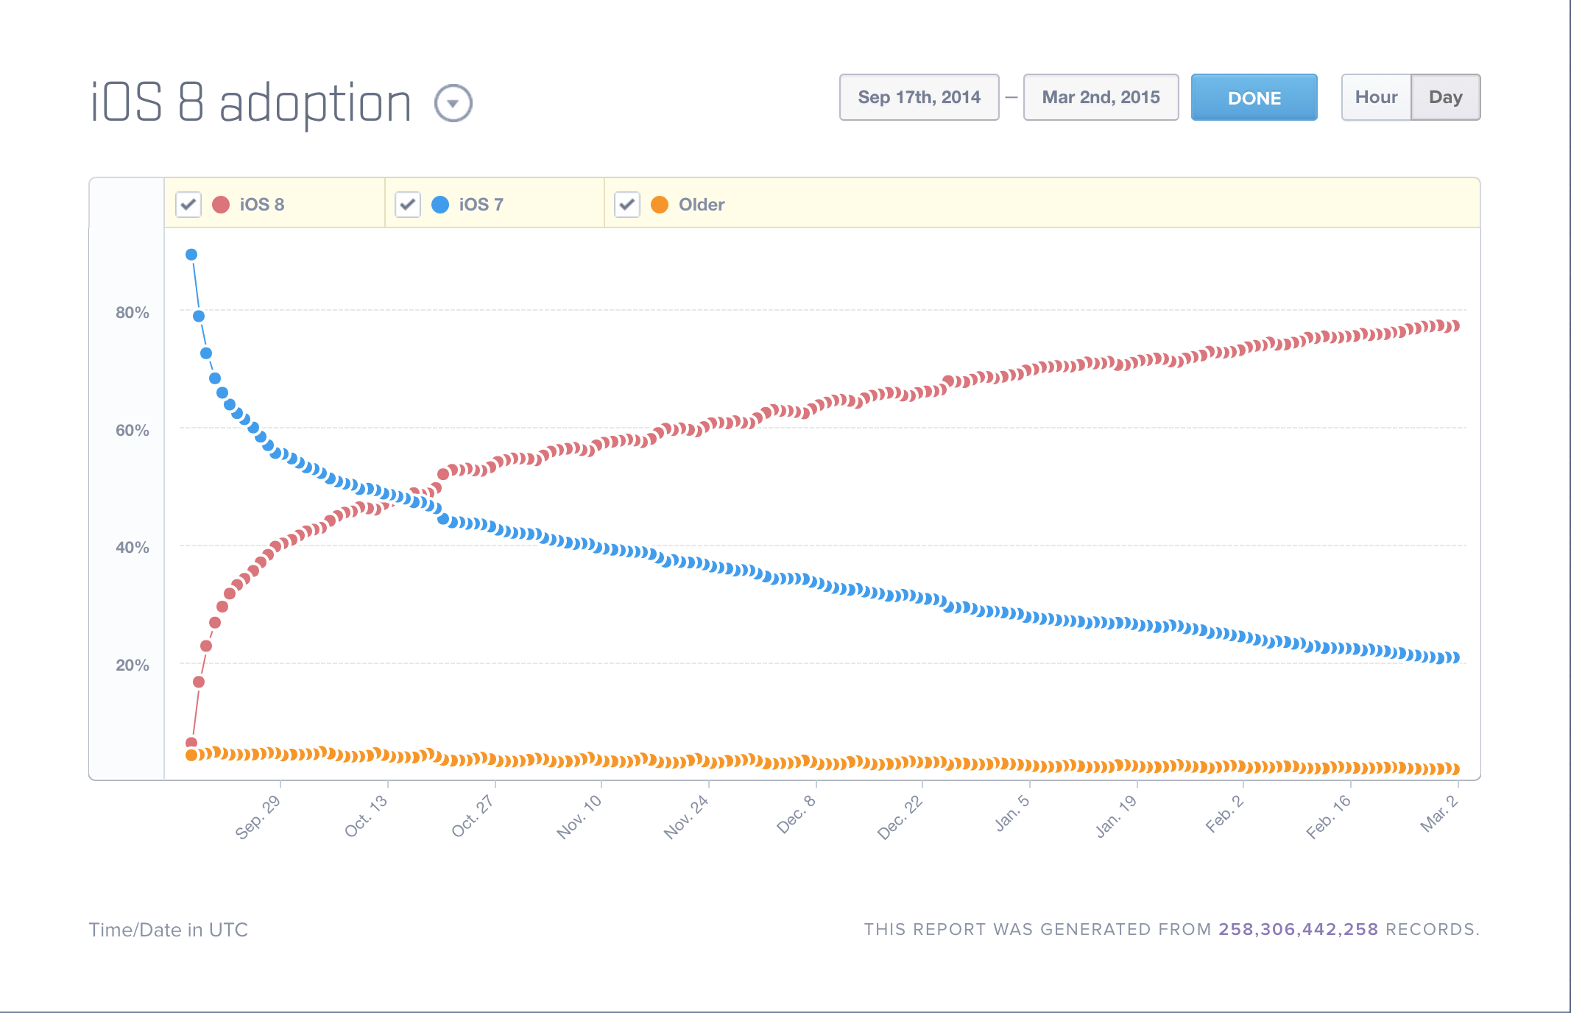Click the red iOS 8 legend dot
Viewport: 1571px width, 1013px height.
[x=221, y=205]
